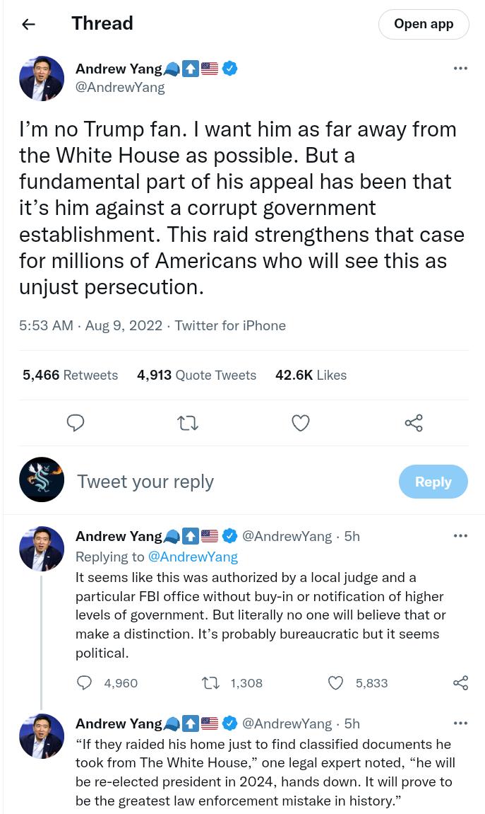Image resolution: width=485 pixels, height=814 pixels.
Task: Click the verified checkmark next to Andrew Yang
Action: (x=229, y=68)
